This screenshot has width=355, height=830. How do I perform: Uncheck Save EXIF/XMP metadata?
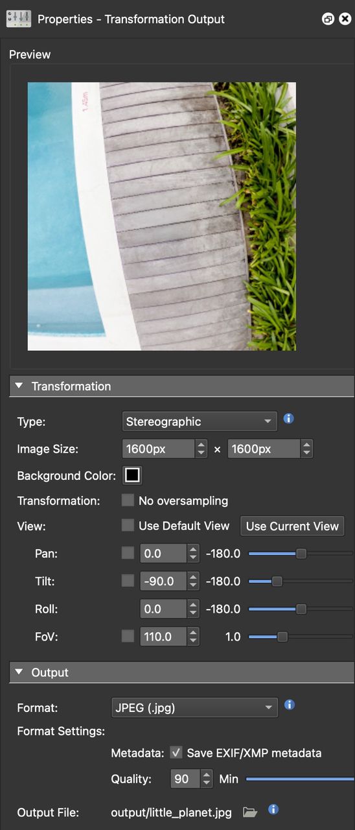point(176,753)
